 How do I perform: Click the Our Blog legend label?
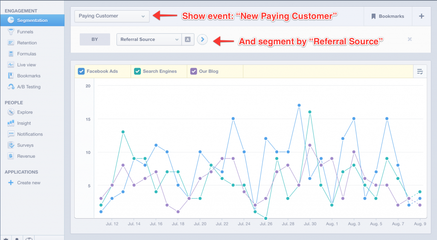pos(208,71)
